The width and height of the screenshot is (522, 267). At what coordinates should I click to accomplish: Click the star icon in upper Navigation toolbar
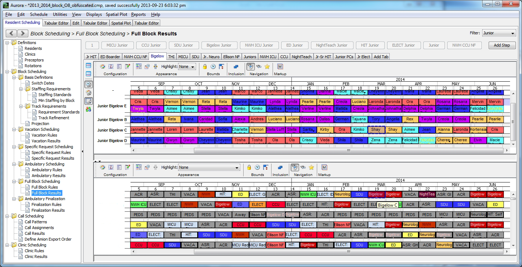tap(267, 66)
